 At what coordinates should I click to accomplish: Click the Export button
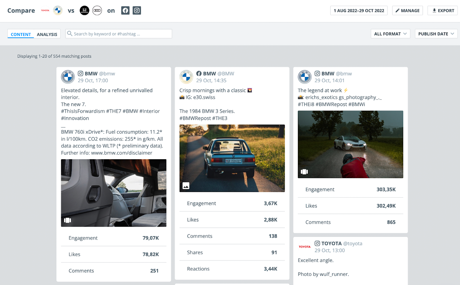443,10
